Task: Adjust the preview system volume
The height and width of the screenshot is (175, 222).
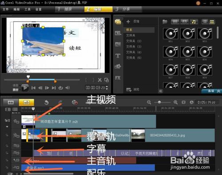Action: pyautogui.click(x=67, y=88)
